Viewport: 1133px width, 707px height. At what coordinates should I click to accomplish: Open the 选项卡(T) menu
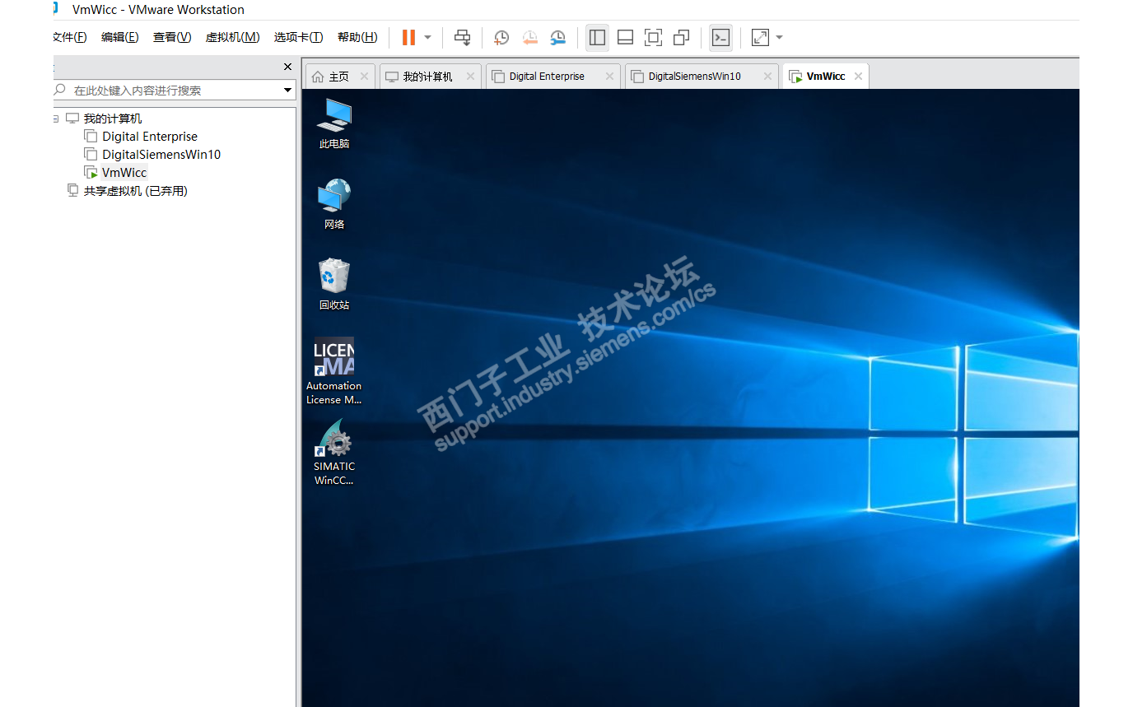pos(298,37)
